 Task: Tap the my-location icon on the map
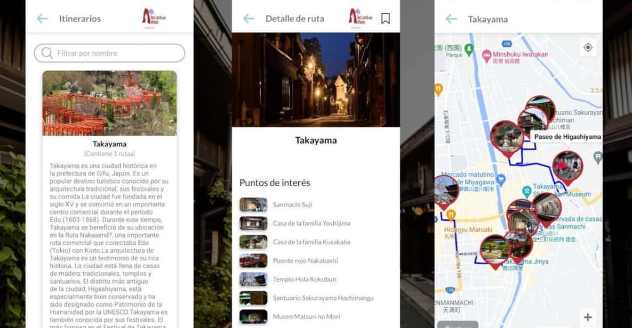pyautogui.click(x=587, y=47)
